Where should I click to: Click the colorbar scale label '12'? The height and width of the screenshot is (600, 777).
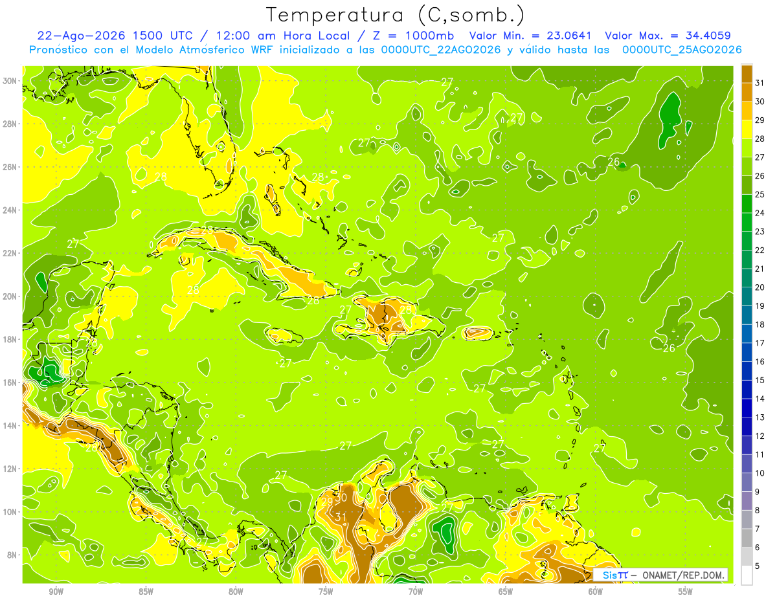click(x=760, y=436)
